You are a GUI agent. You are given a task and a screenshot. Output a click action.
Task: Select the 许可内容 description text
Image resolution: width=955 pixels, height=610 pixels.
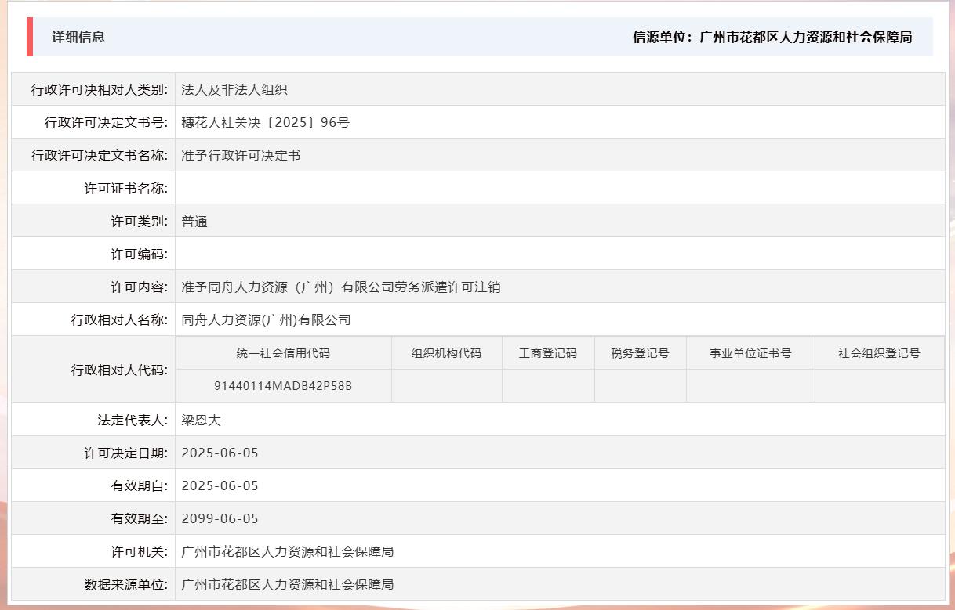coord(342,287)
